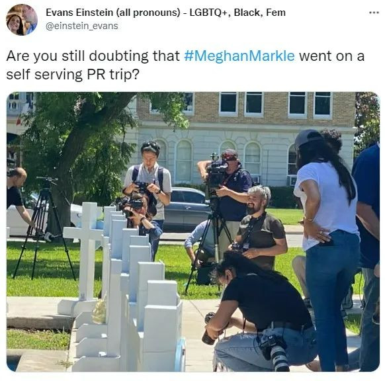Click the empty tripod on the left lawn
The width and height of the screenshot is (385, 381).
44,228
